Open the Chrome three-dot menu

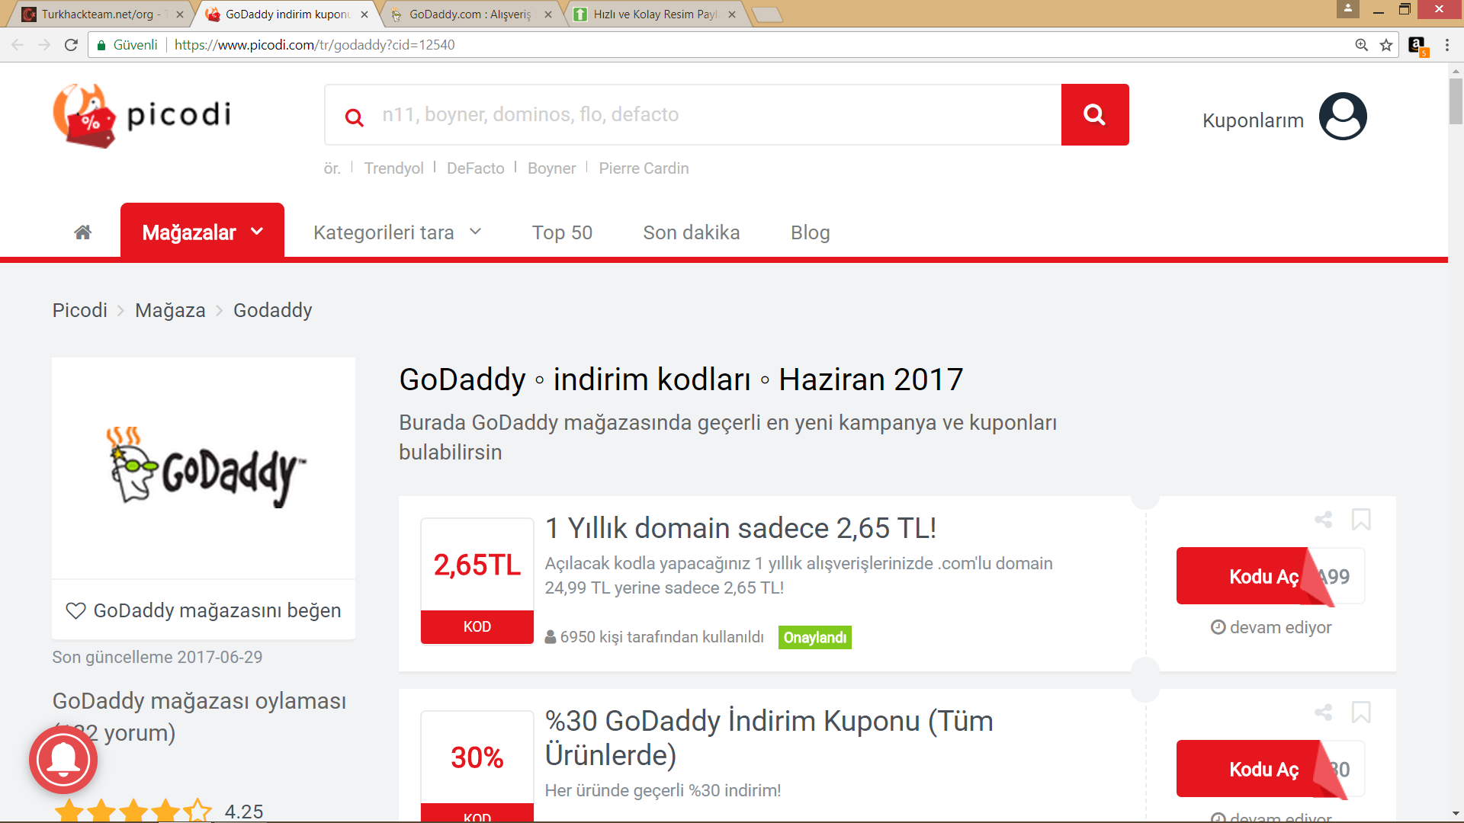(1447, 45)
